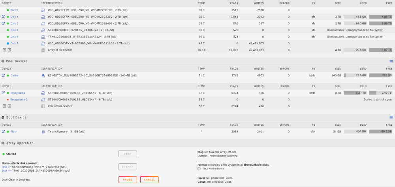Click the Pool Devices section header icon
Image resolution: width=395 pixels, height=187 pixels.
pos(3,61)
